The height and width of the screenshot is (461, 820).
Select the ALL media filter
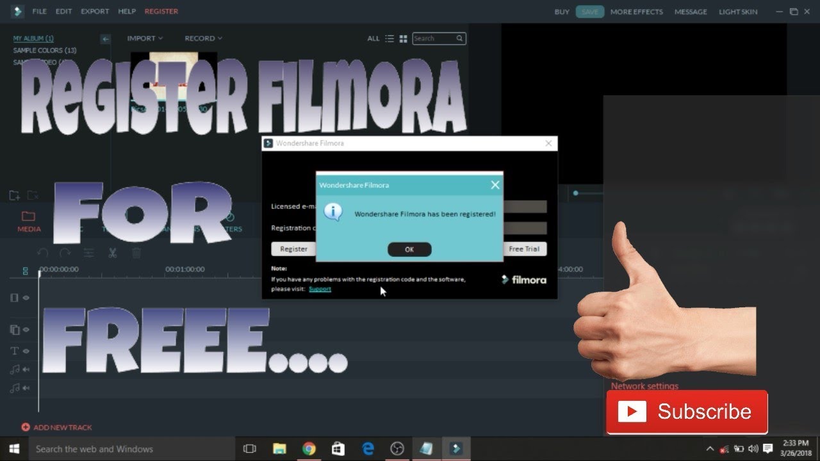click(373, 38)
